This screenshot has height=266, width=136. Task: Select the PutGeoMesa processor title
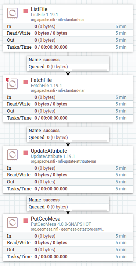pyautogui.click(x=46, y=219)
